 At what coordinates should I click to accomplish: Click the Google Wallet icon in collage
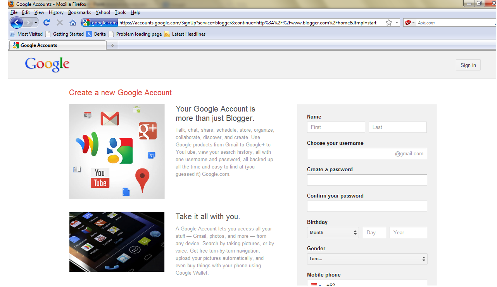88,144
